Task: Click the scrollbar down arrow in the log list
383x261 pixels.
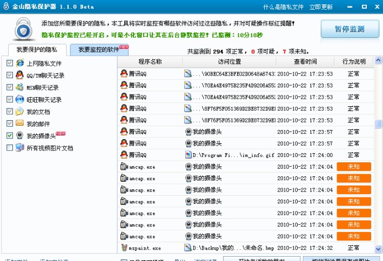Action: click(378, 249)
